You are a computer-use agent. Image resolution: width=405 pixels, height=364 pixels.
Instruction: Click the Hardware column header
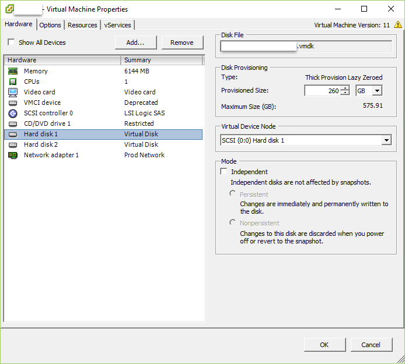[62, 60]
